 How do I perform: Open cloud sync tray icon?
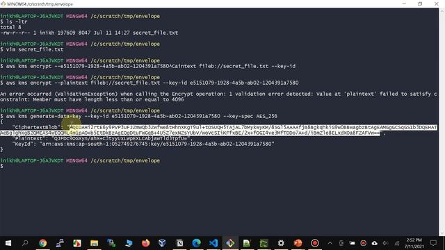coord(374,243)
